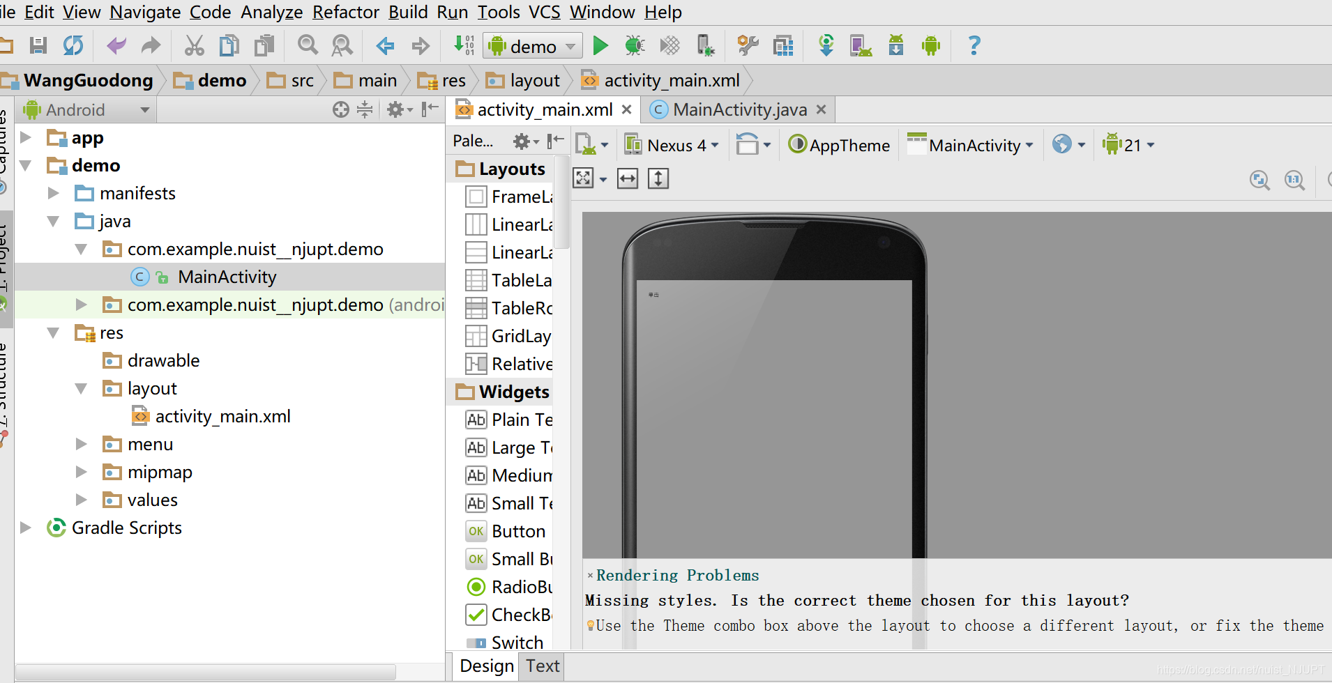The width and height of the screenshot is (1332, 683).
Task: Open the Refactor menu
Action: pos(345,12)
